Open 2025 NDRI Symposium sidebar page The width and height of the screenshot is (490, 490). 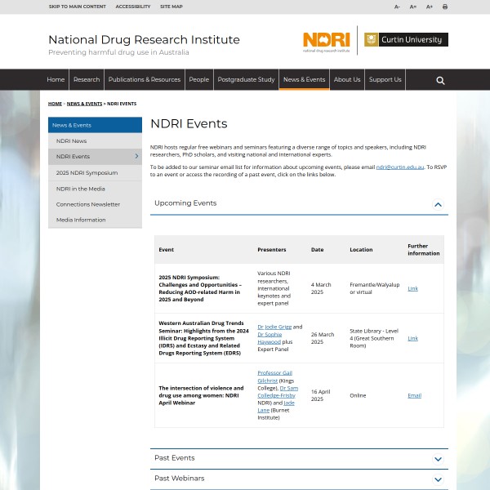(x=87, y=172)
